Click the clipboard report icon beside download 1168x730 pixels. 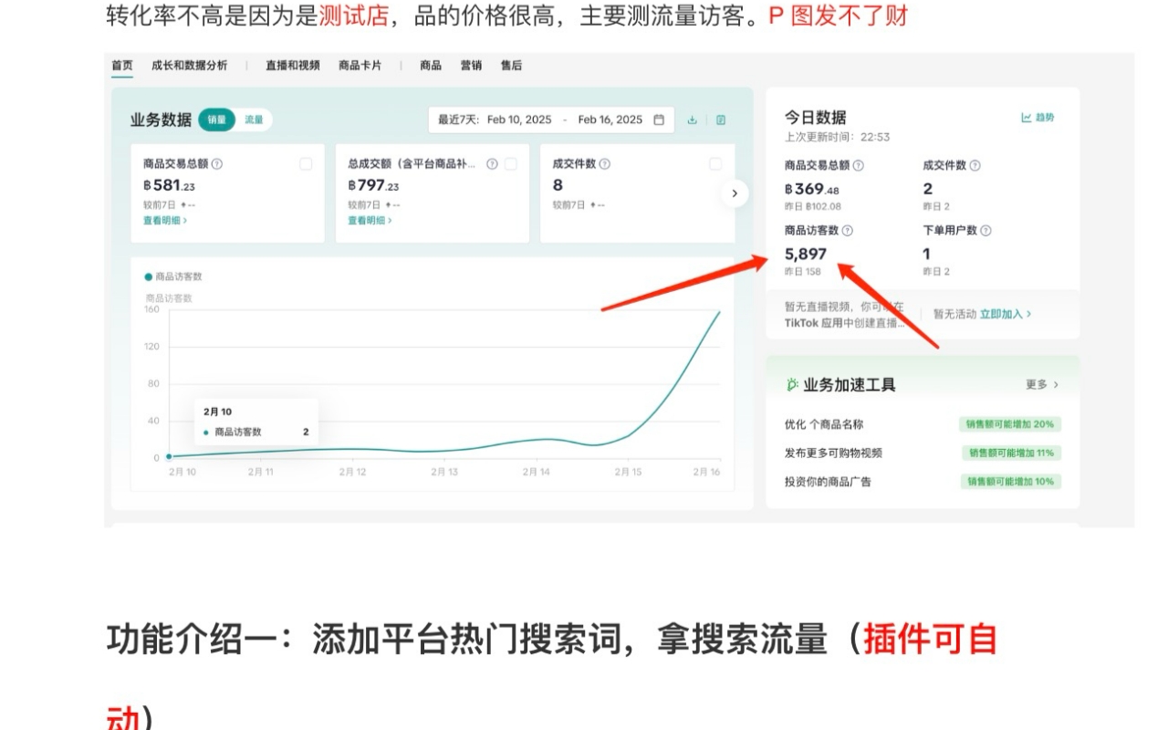pyautogui.click(x=721, y=120)
